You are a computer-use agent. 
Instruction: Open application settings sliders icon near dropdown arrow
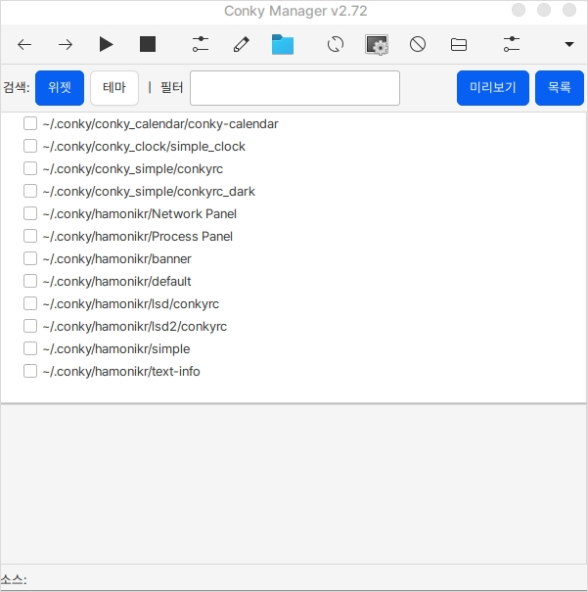[511, 44]
